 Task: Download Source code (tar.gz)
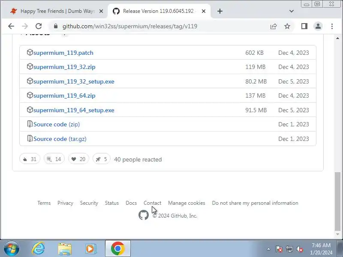pos(60,139)
